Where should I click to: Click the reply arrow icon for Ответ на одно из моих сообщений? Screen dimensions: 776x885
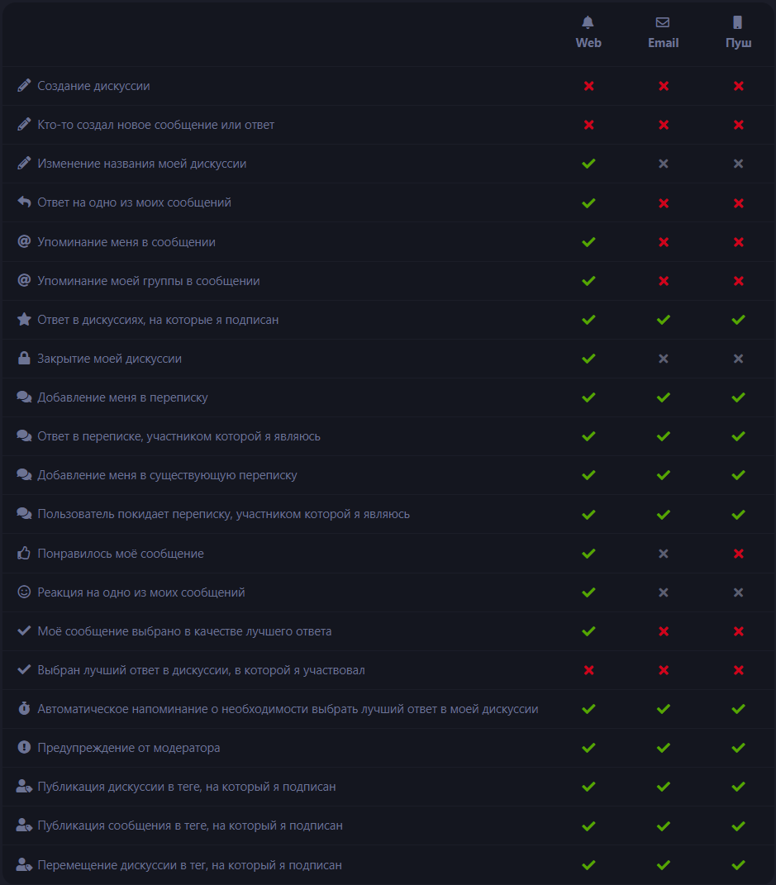(x=24, y=202)
